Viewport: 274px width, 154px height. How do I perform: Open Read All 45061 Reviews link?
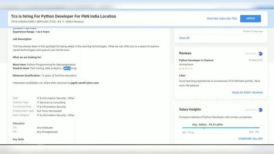click(x=247, y=92)
